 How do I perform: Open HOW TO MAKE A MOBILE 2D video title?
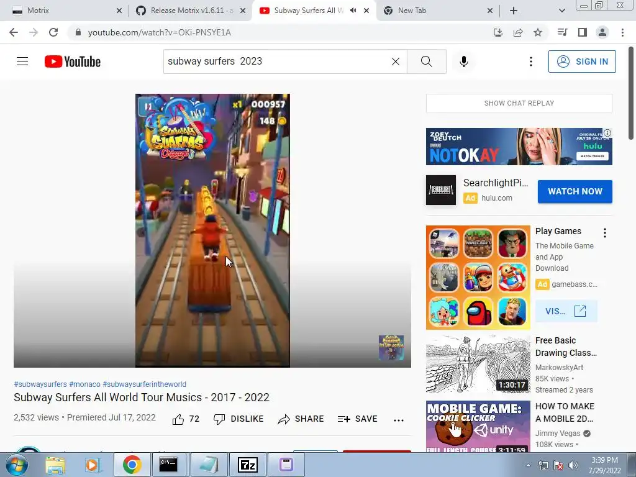pyautogui.click(x=565, y=412)
